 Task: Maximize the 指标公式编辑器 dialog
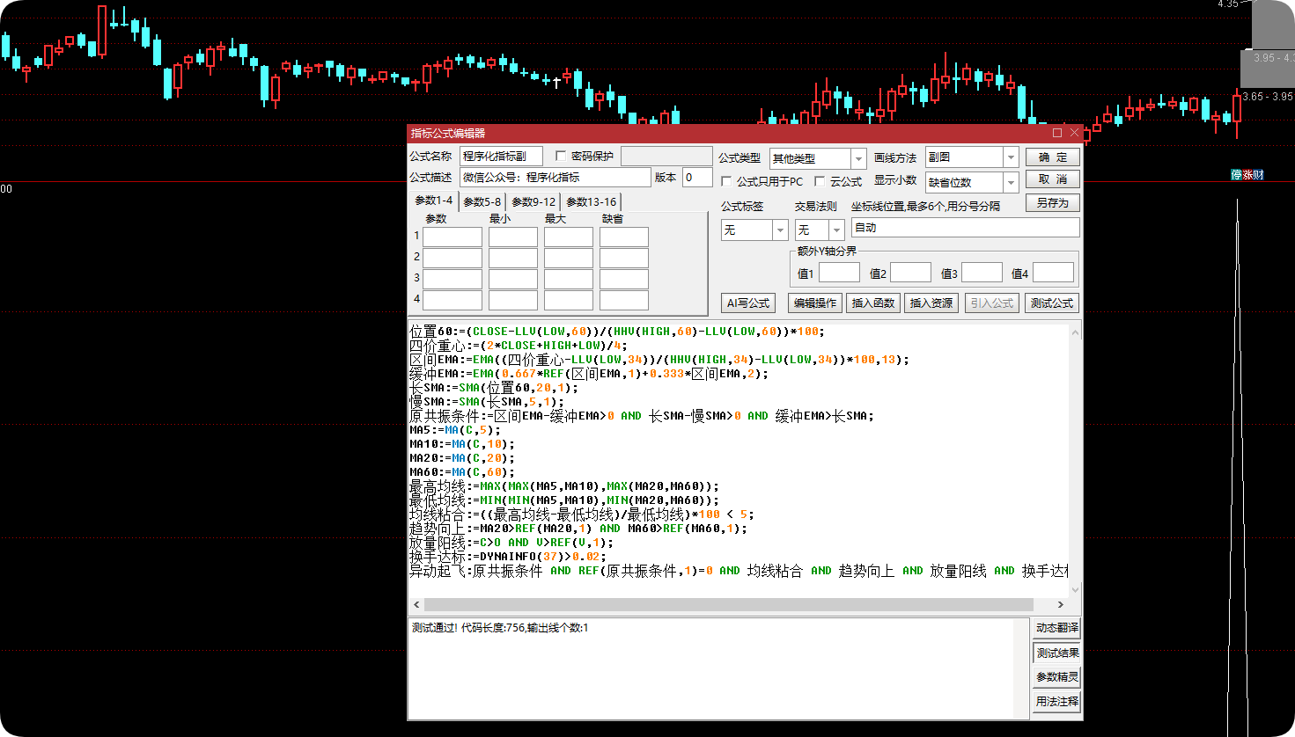point(1057,133)
